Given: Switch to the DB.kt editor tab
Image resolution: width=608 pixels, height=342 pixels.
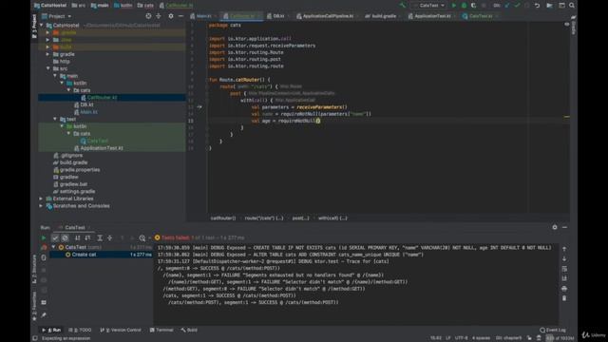Looking at the screenshot, I should tap(278, 16).
